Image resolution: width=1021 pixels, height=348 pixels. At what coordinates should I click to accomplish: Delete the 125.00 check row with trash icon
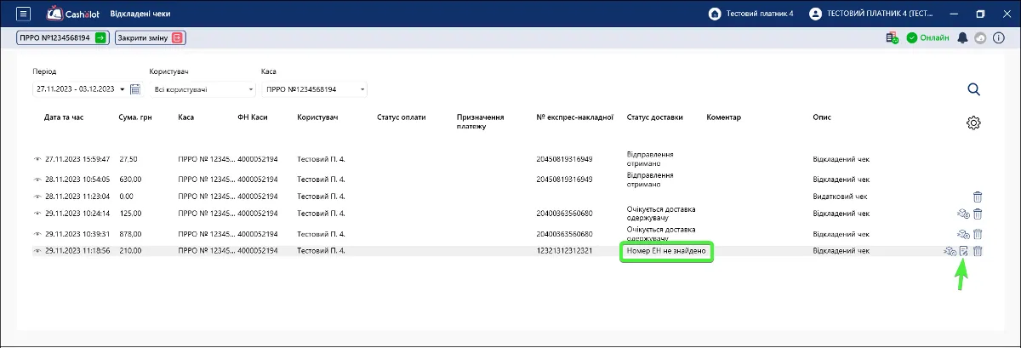click(x=978, y=214)
